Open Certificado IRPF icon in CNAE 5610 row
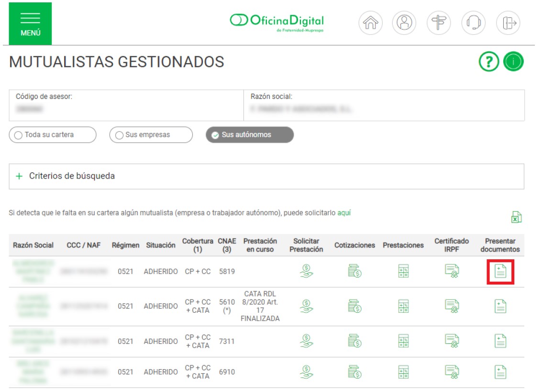 point(452,306)
